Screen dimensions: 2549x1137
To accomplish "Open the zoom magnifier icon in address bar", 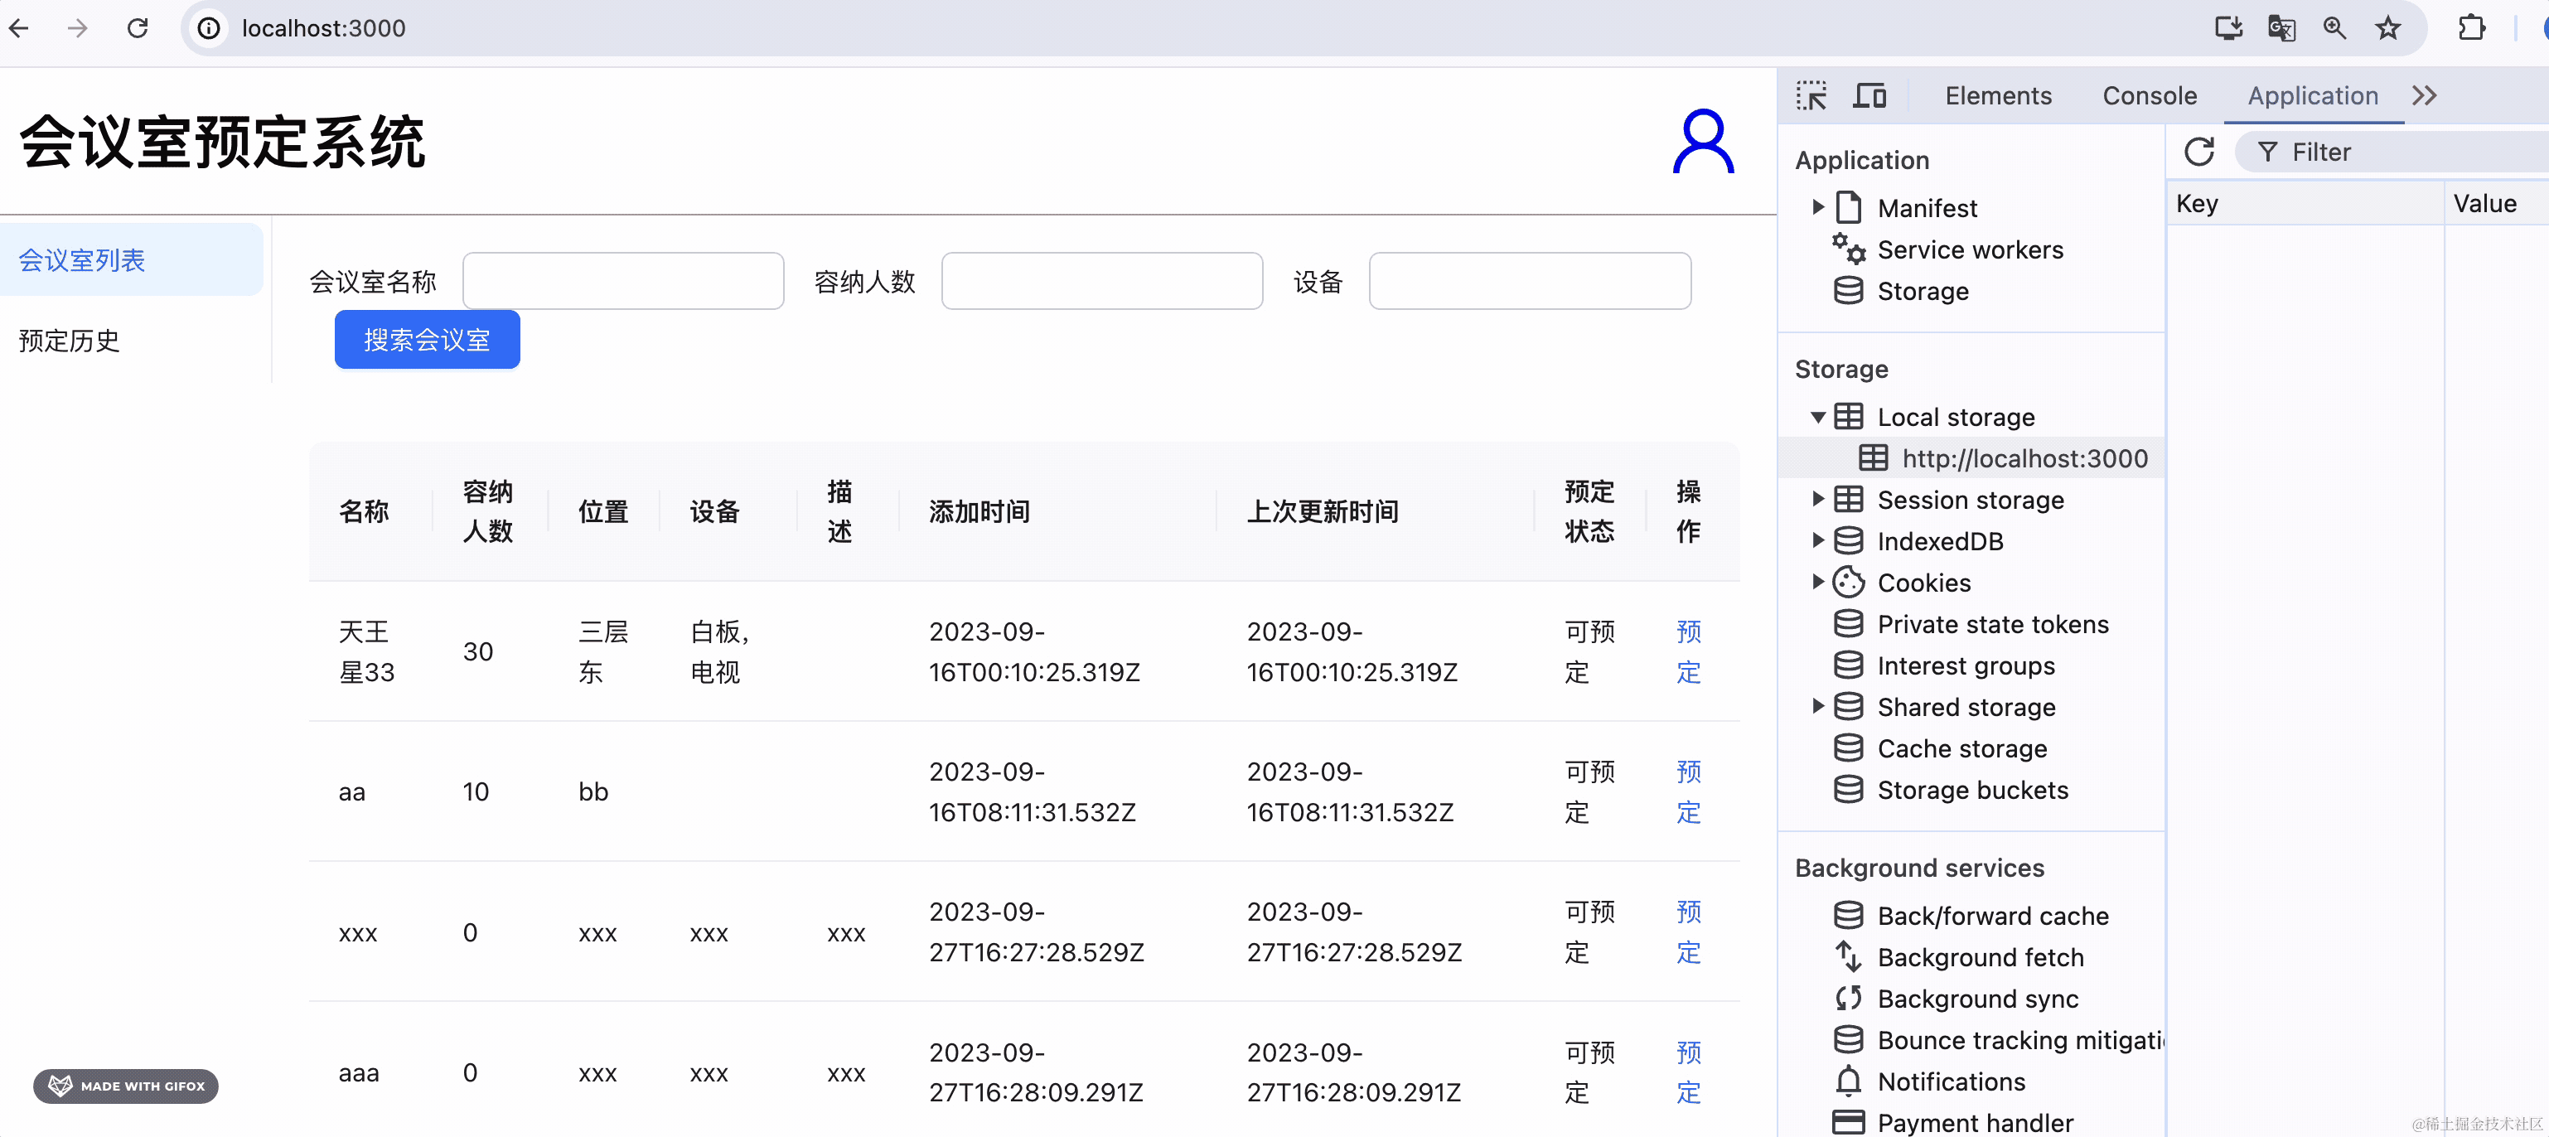I will [2334, 27].
